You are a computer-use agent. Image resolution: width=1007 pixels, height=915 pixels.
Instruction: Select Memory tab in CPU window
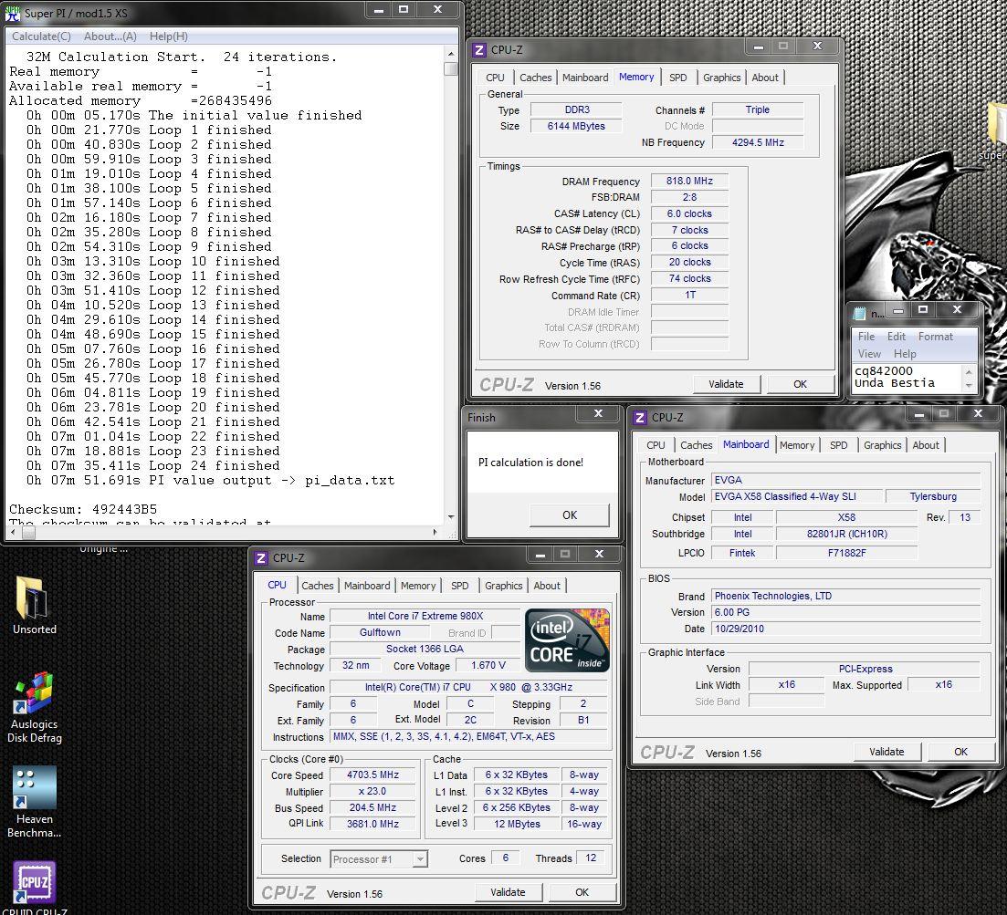(x=418, y=586)
